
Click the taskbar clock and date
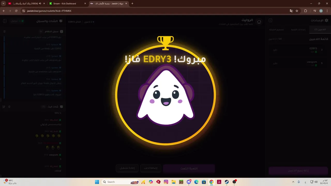(324, 182)
